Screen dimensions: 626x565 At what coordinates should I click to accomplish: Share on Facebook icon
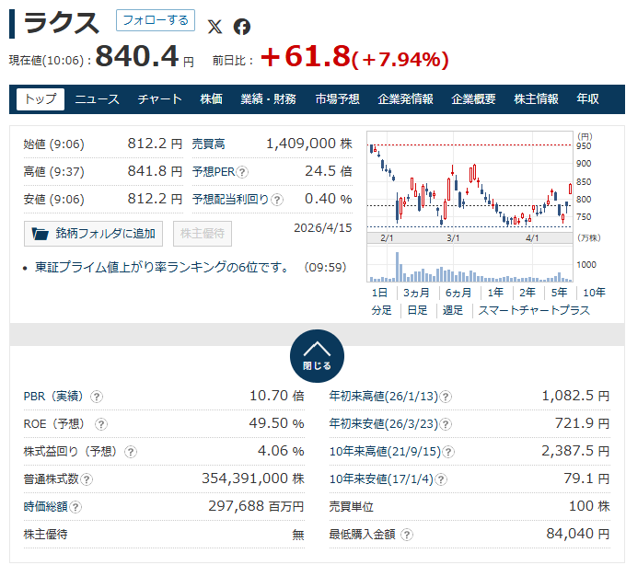242,27
